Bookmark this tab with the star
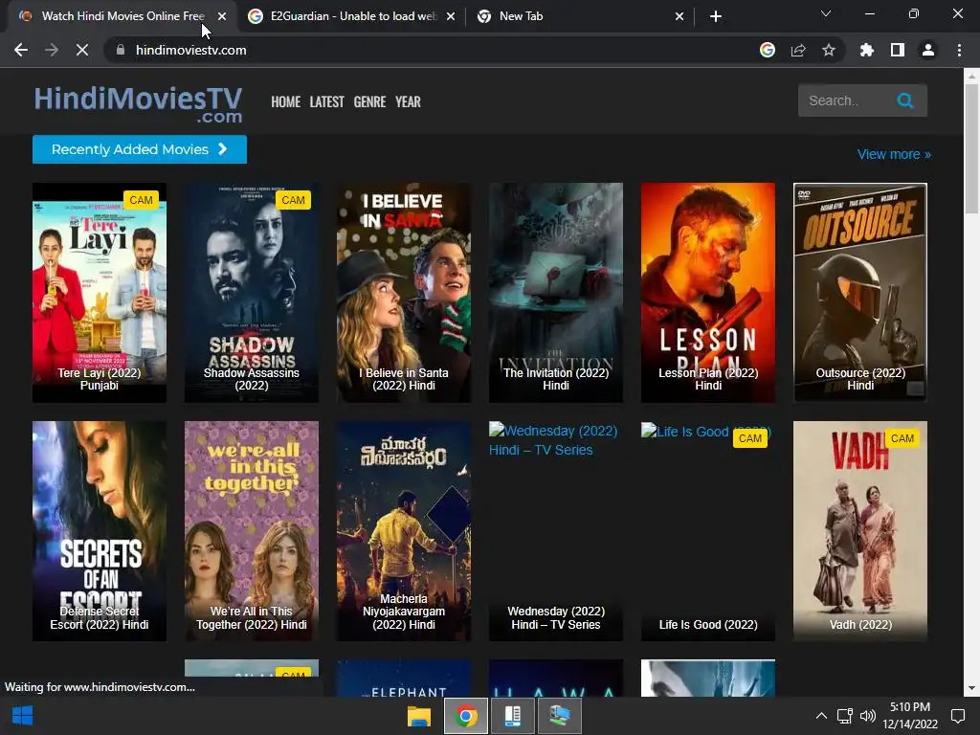 click(829, 50)
